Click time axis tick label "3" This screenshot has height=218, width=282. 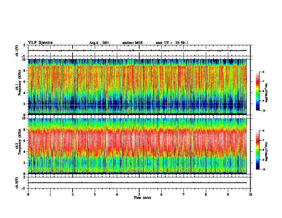pyautogui.click(x=95, y=194)
